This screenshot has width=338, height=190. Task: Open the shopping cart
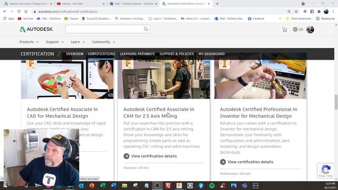coord(285,30)
